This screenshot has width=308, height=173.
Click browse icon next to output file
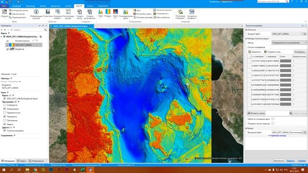point(305,133)
